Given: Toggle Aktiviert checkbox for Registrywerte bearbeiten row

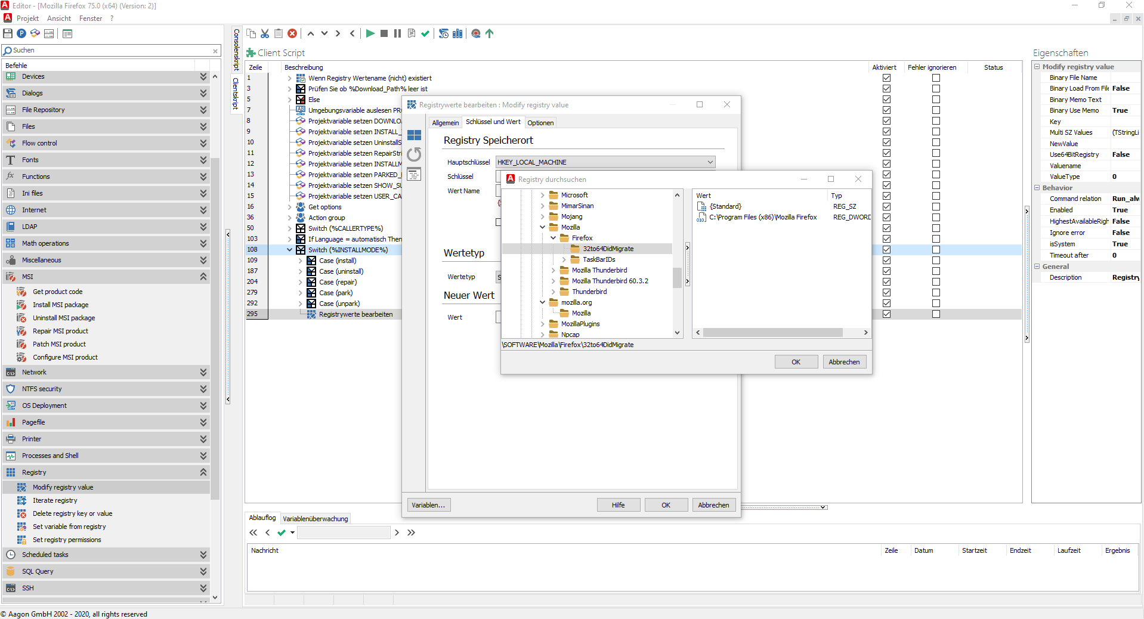Looking at the screenshot, I should (x=887, y=314).
